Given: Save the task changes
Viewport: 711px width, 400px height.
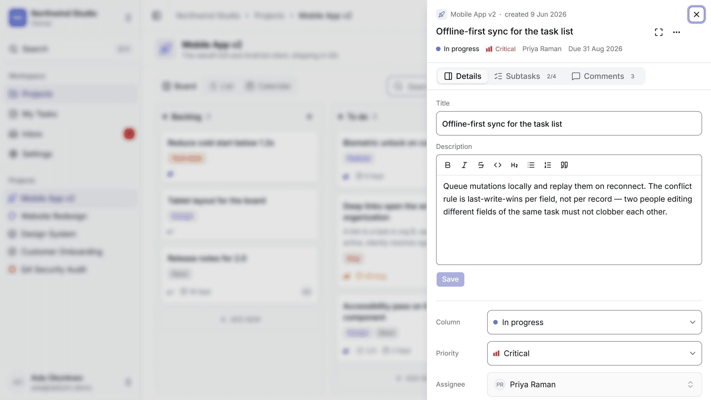Looking at the screenshot, I should [450, 279].
